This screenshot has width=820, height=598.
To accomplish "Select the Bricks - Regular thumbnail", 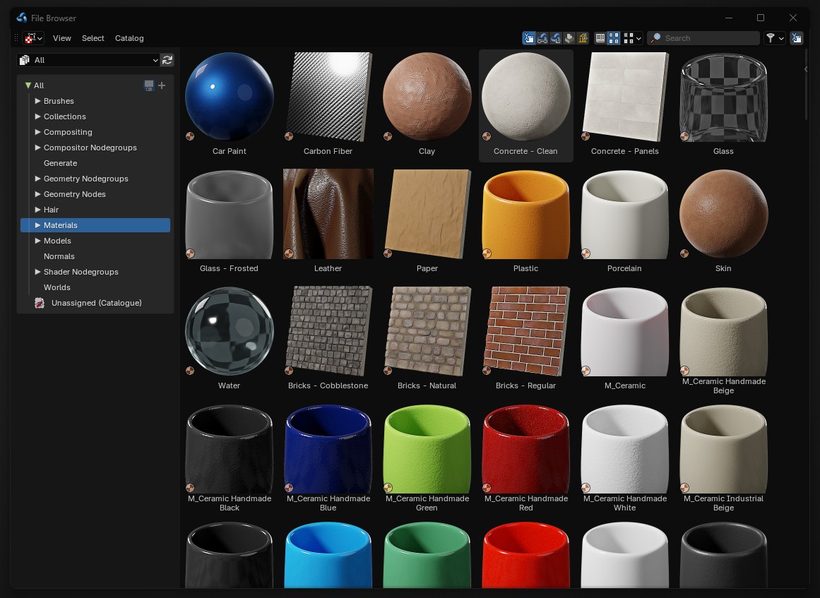I will 525,331.
